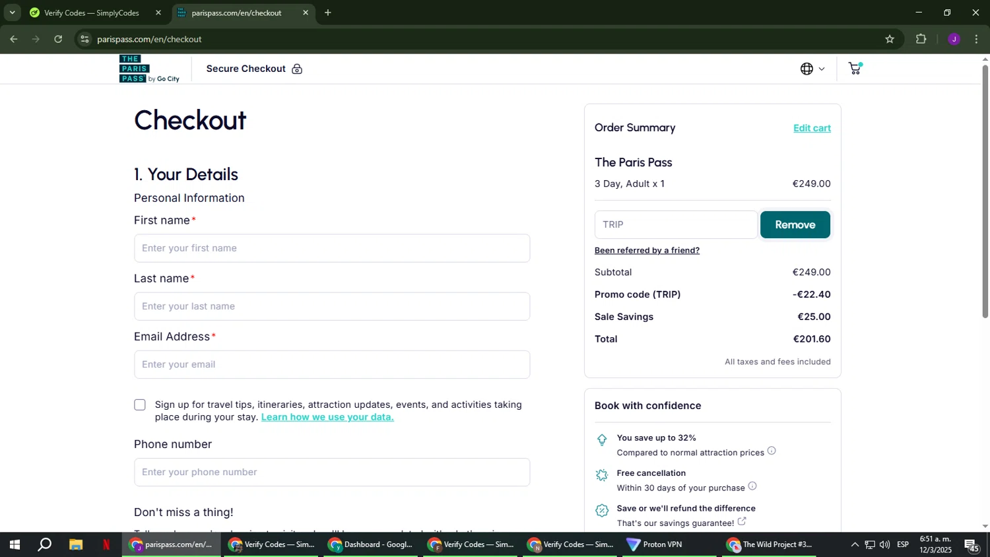Close the parispass.com checkout tab
The width and height of the screenshot is (990, 557).
tap(306, 13)
